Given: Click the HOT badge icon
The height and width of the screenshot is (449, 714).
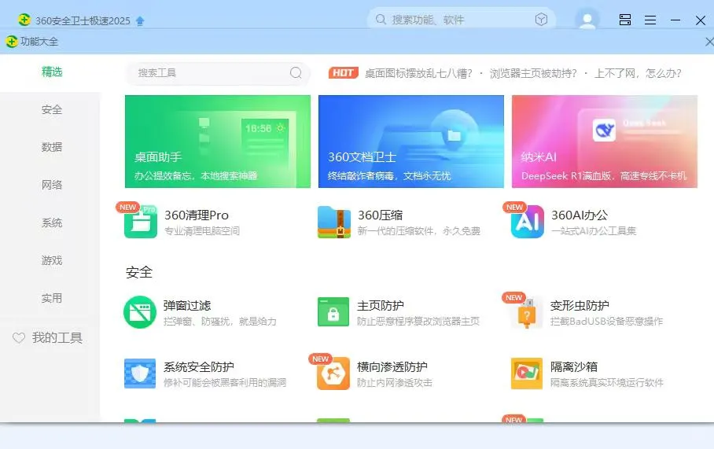Looking at the screenshot, I should pos(344,73).
